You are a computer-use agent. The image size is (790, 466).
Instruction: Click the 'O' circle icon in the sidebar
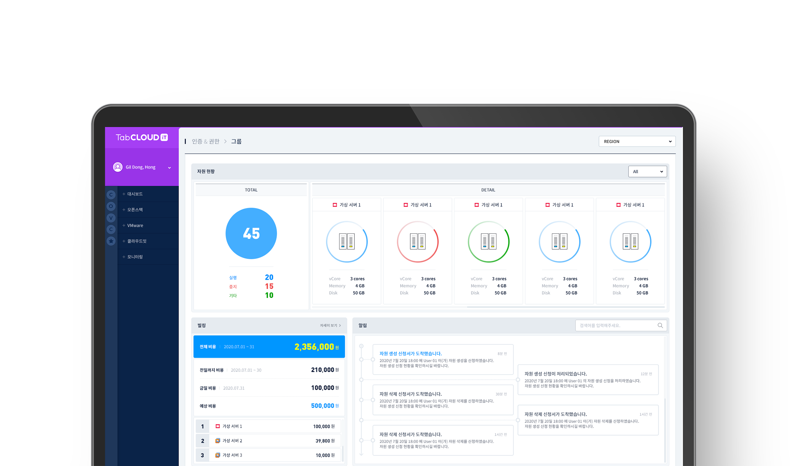(111, 206)
